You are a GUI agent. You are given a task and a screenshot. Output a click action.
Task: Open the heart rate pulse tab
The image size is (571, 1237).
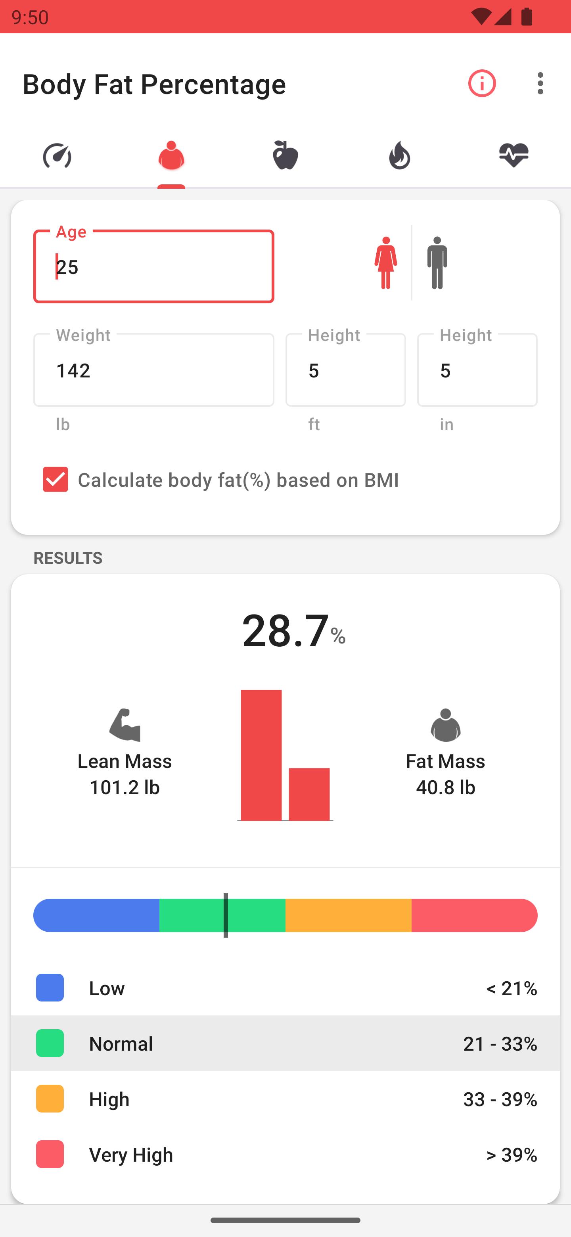(x=514, y=155)
